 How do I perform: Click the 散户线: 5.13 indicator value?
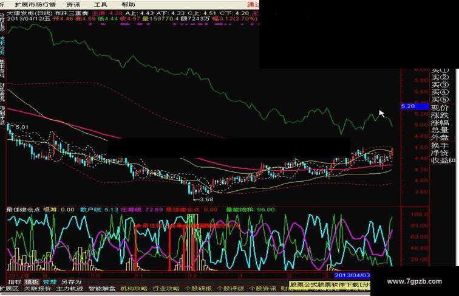coord(99,210)
